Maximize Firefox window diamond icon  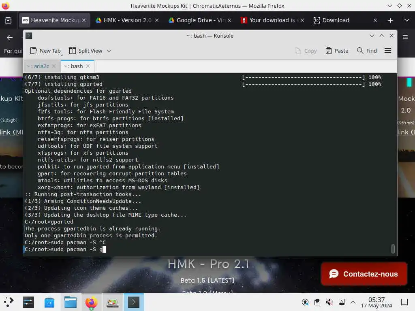tap(399, 6)
